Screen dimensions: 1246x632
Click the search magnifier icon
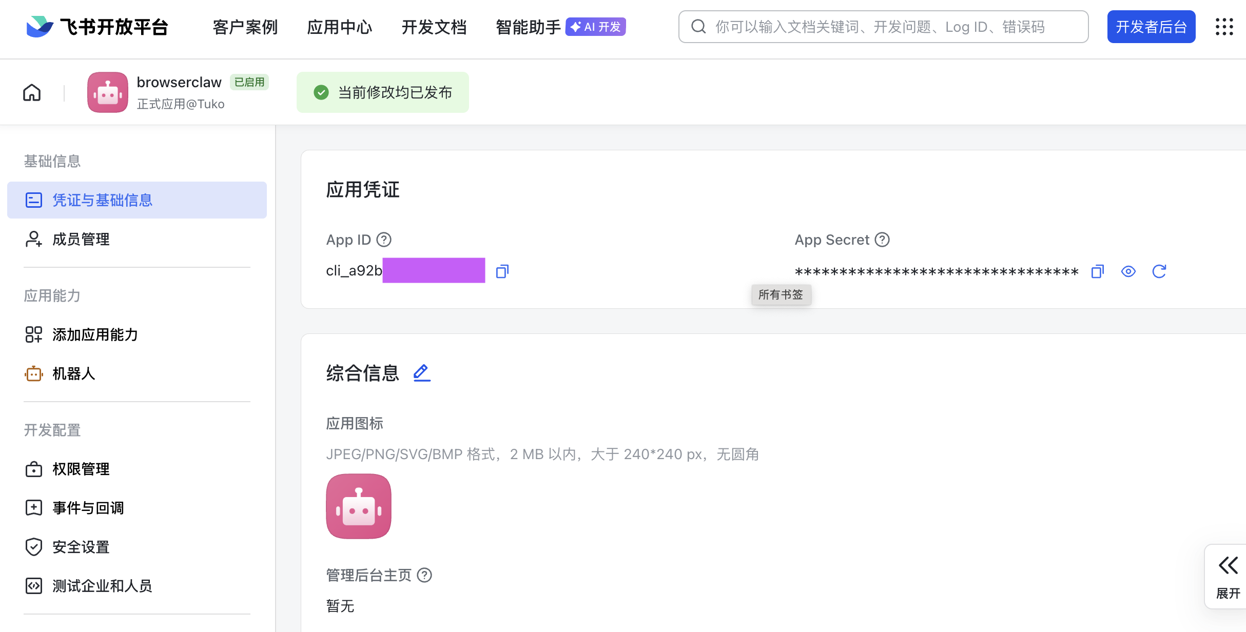point(698,27)
